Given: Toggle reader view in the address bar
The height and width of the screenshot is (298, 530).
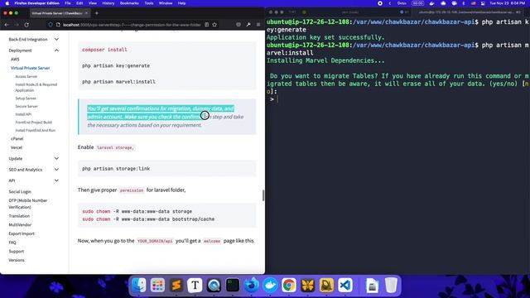Looking at the screenshot, I should pyautogui.click(x=206, y=25).
